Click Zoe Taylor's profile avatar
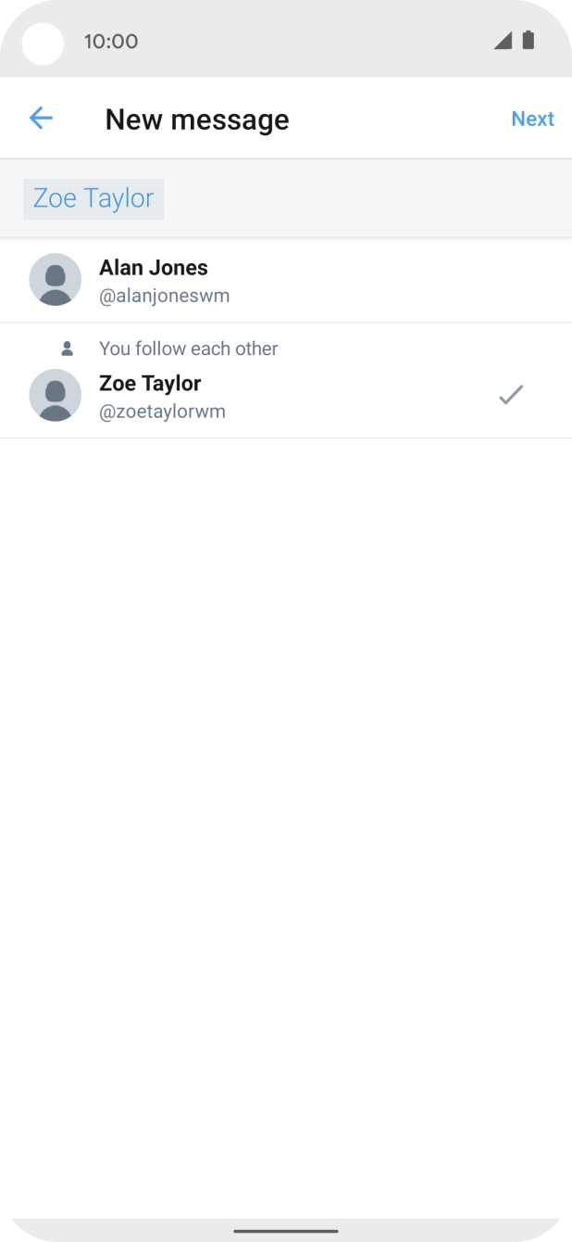Image resolution: width=572 pixels, height=1242 pixels. pyautogui.click(x=56, y=395)
